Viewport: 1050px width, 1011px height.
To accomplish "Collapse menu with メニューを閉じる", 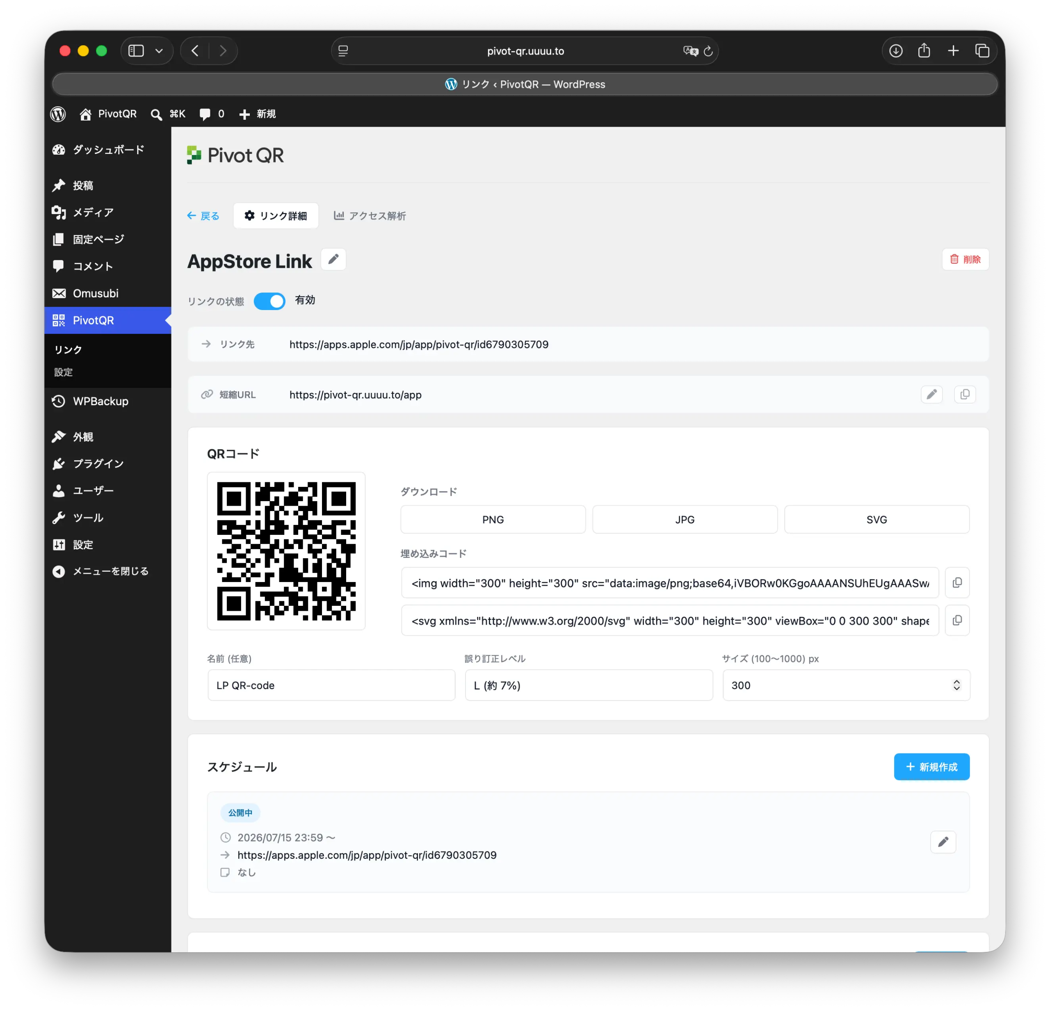I will (108, 571).
